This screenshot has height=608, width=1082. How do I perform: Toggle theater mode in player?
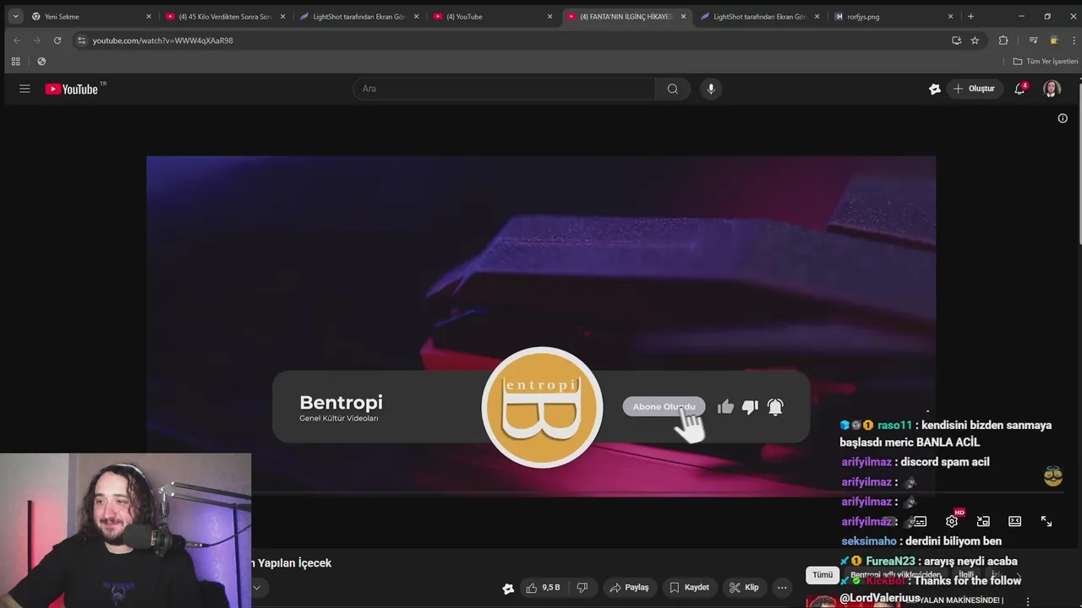1014,522
